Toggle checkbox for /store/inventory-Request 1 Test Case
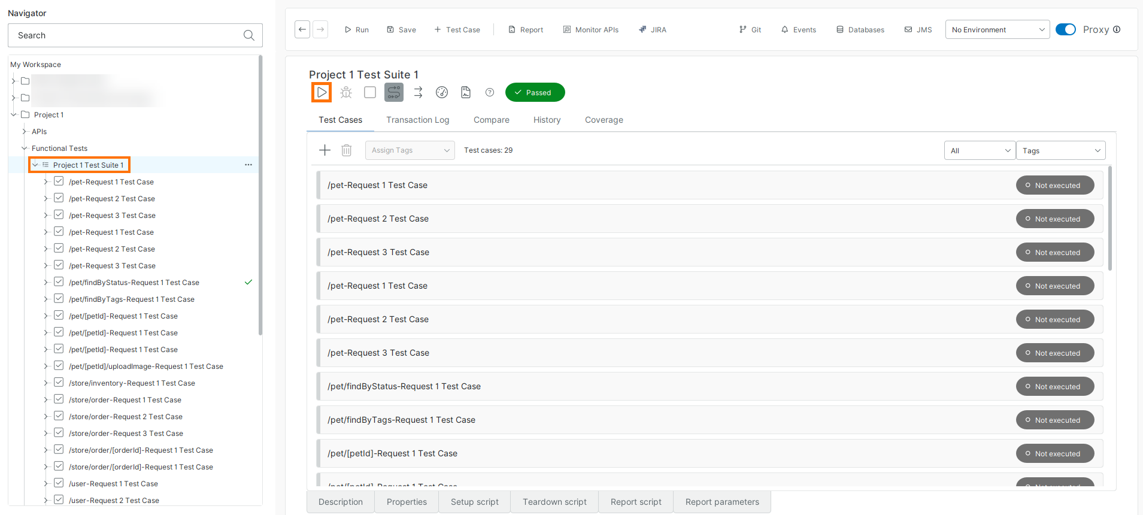This screenshot has height=515, width=1143. coord(59,383)
